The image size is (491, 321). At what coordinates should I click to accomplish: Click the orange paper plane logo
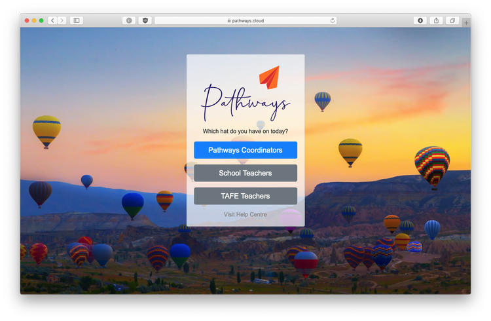269,77
